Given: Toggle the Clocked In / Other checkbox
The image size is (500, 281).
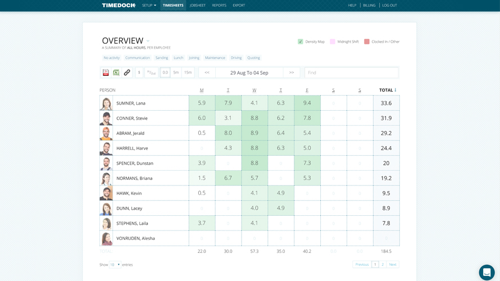Looking at the screenshot, I should pos(367,42).
